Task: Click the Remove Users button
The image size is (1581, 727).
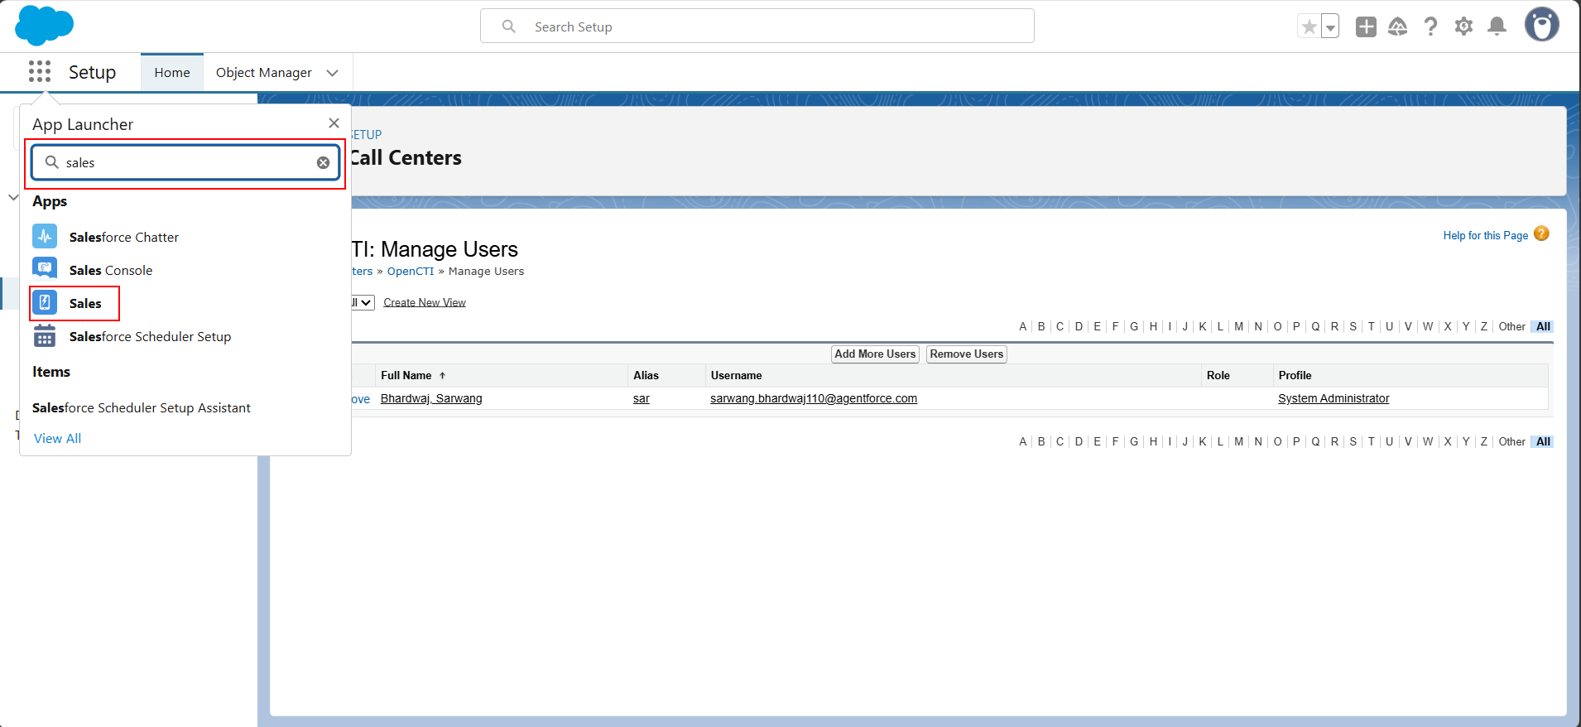Action: (966, 354)
